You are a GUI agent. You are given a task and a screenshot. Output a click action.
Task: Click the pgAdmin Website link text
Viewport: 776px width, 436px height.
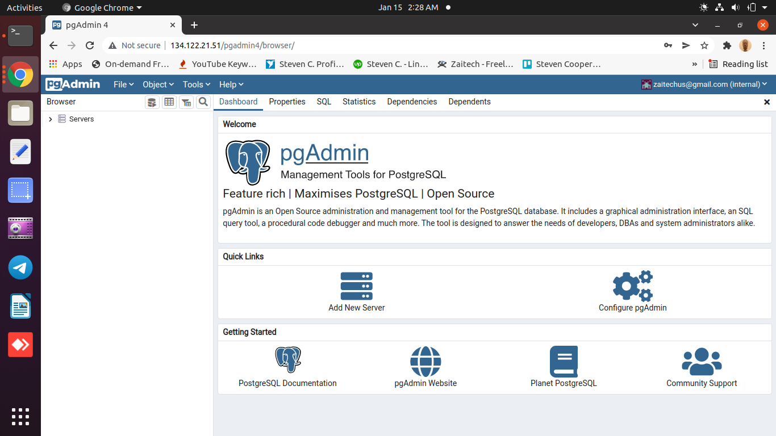(425, 383)
